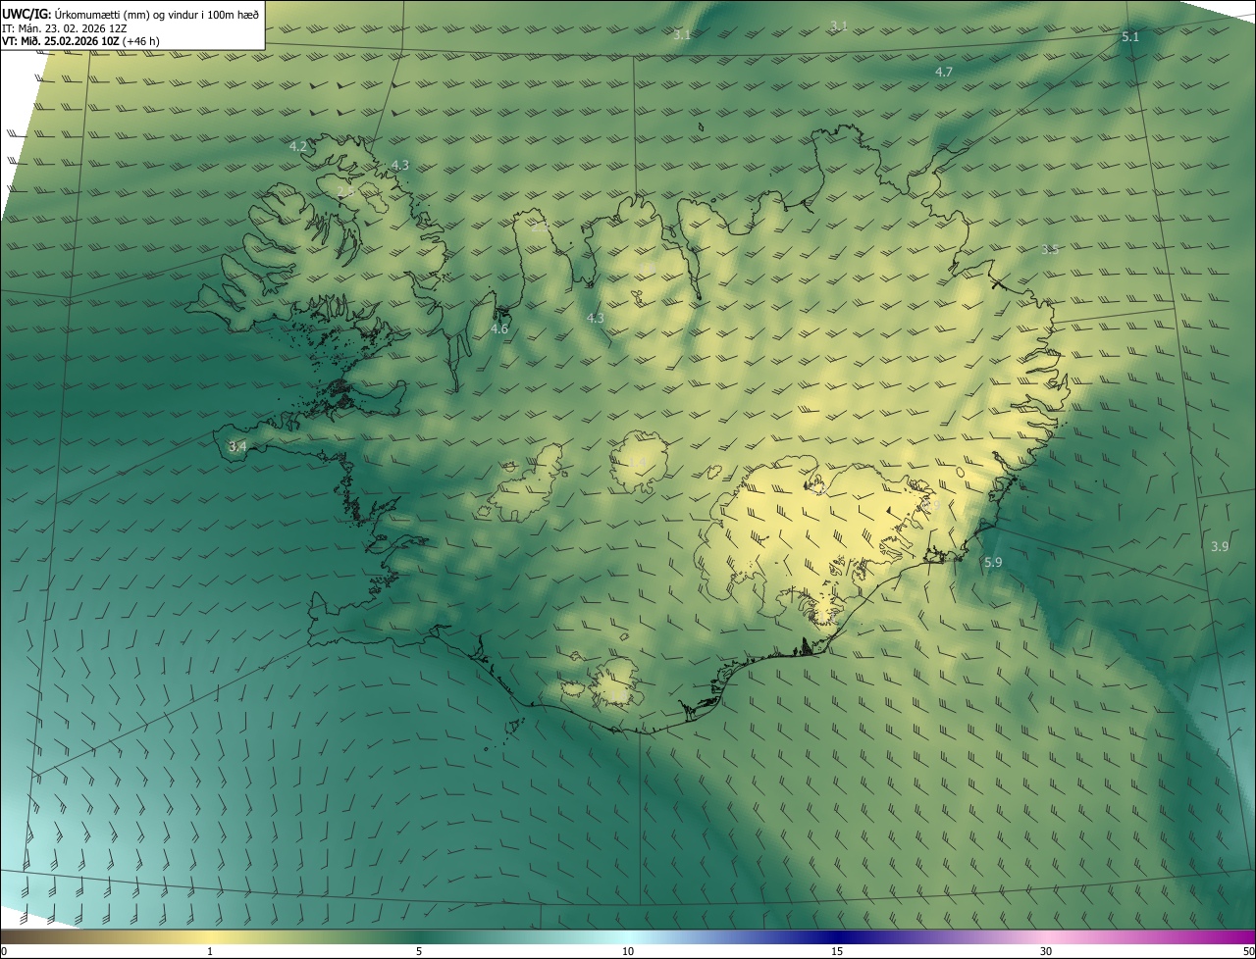Click the 1 tick on the color scale
This screenshot has height=959, width=1256.
[x=210, y=952]
